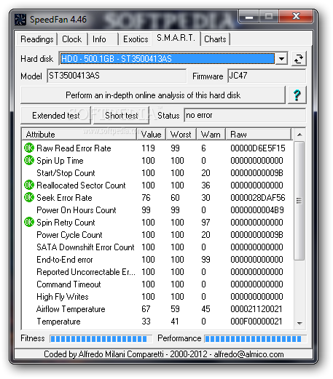
Task: Click the Temperature attribute name in the last row
Action: (58, 322)
